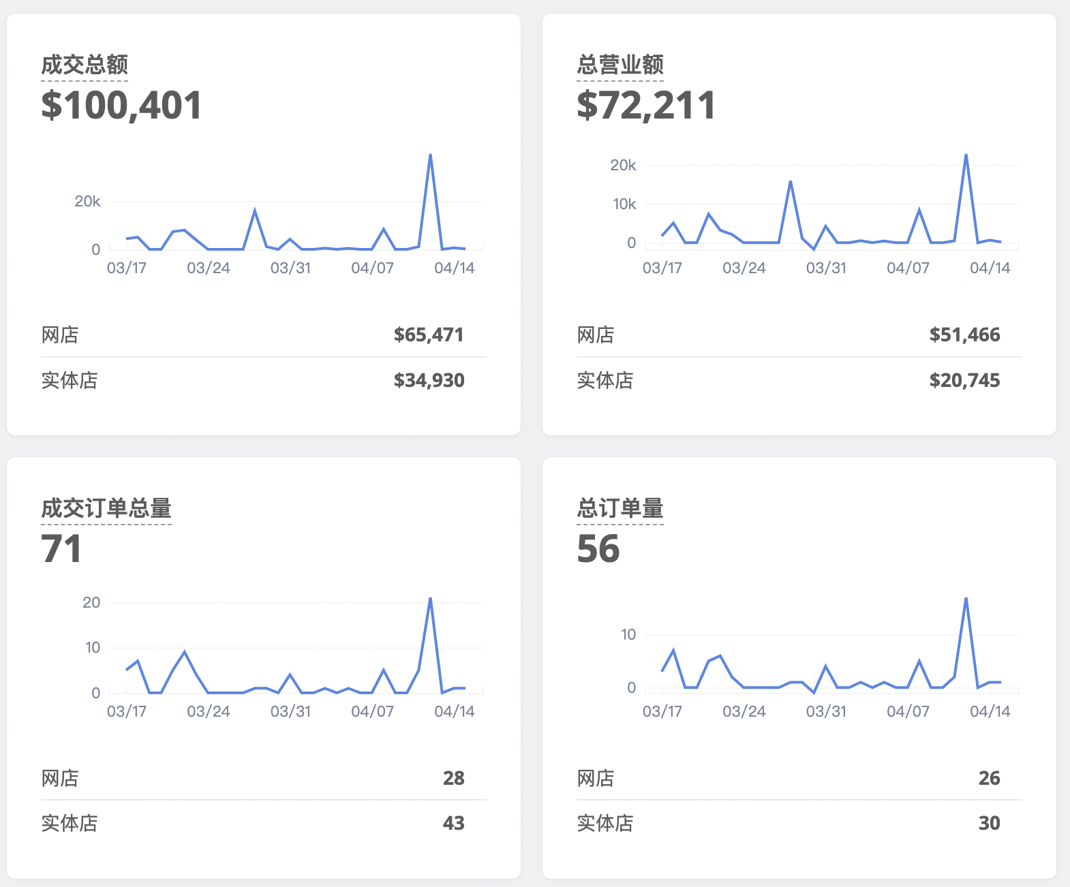This screenshot has width=1070, height=887.
Task: Click the total count 56
Action: [598, 549]
